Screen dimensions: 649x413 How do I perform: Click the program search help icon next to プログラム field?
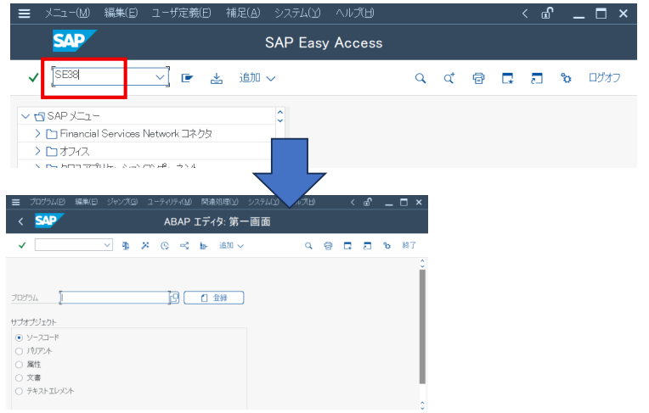coord(175,298)
